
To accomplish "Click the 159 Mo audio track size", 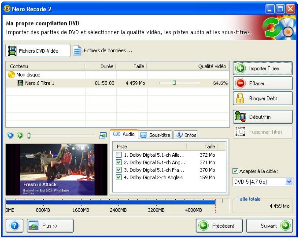I will [x=207, y=178].
